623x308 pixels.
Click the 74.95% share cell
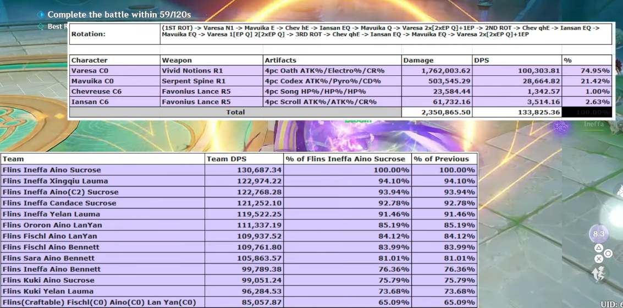click(x=587, y=71)
